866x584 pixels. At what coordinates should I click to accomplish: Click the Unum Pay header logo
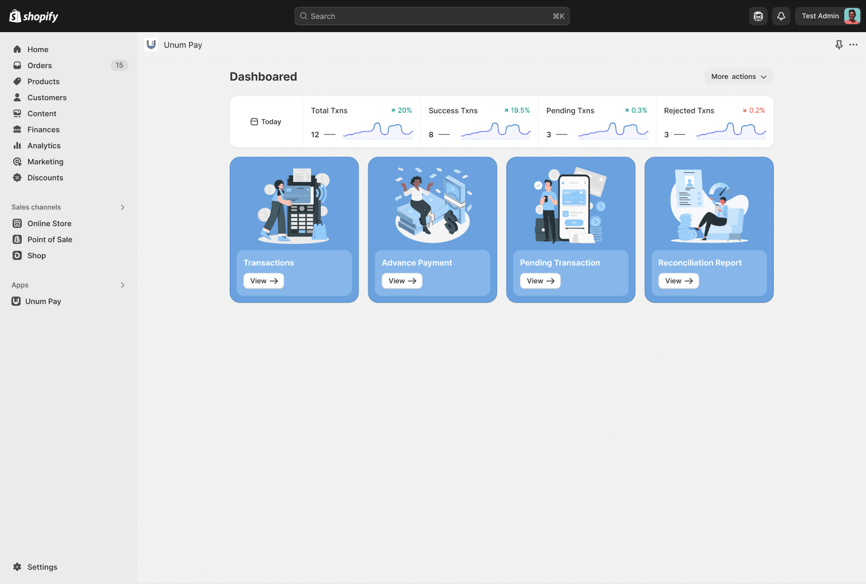pos(151,45)
